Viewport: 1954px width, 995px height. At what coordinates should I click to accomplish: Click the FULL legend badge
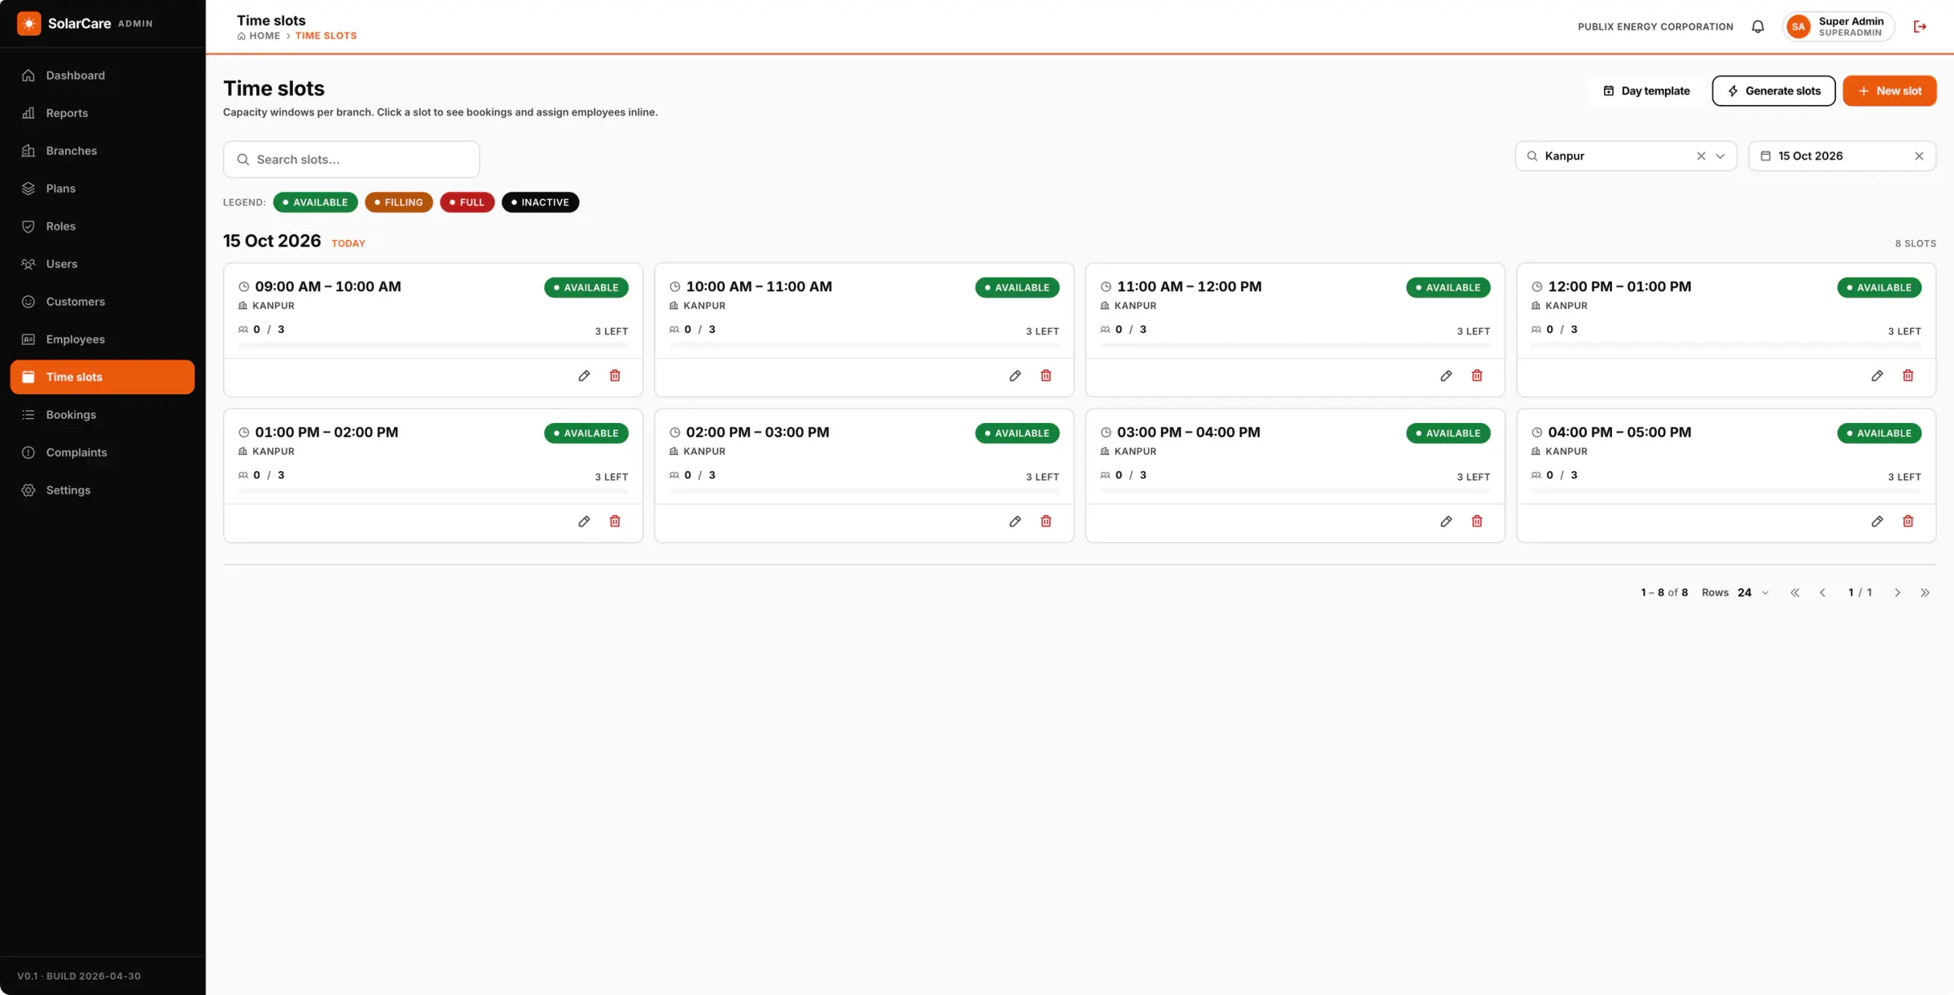pos(467,203)
